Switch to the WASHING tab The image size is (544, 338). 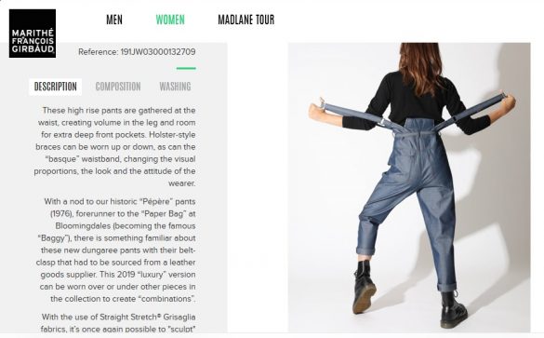[175, 87]
